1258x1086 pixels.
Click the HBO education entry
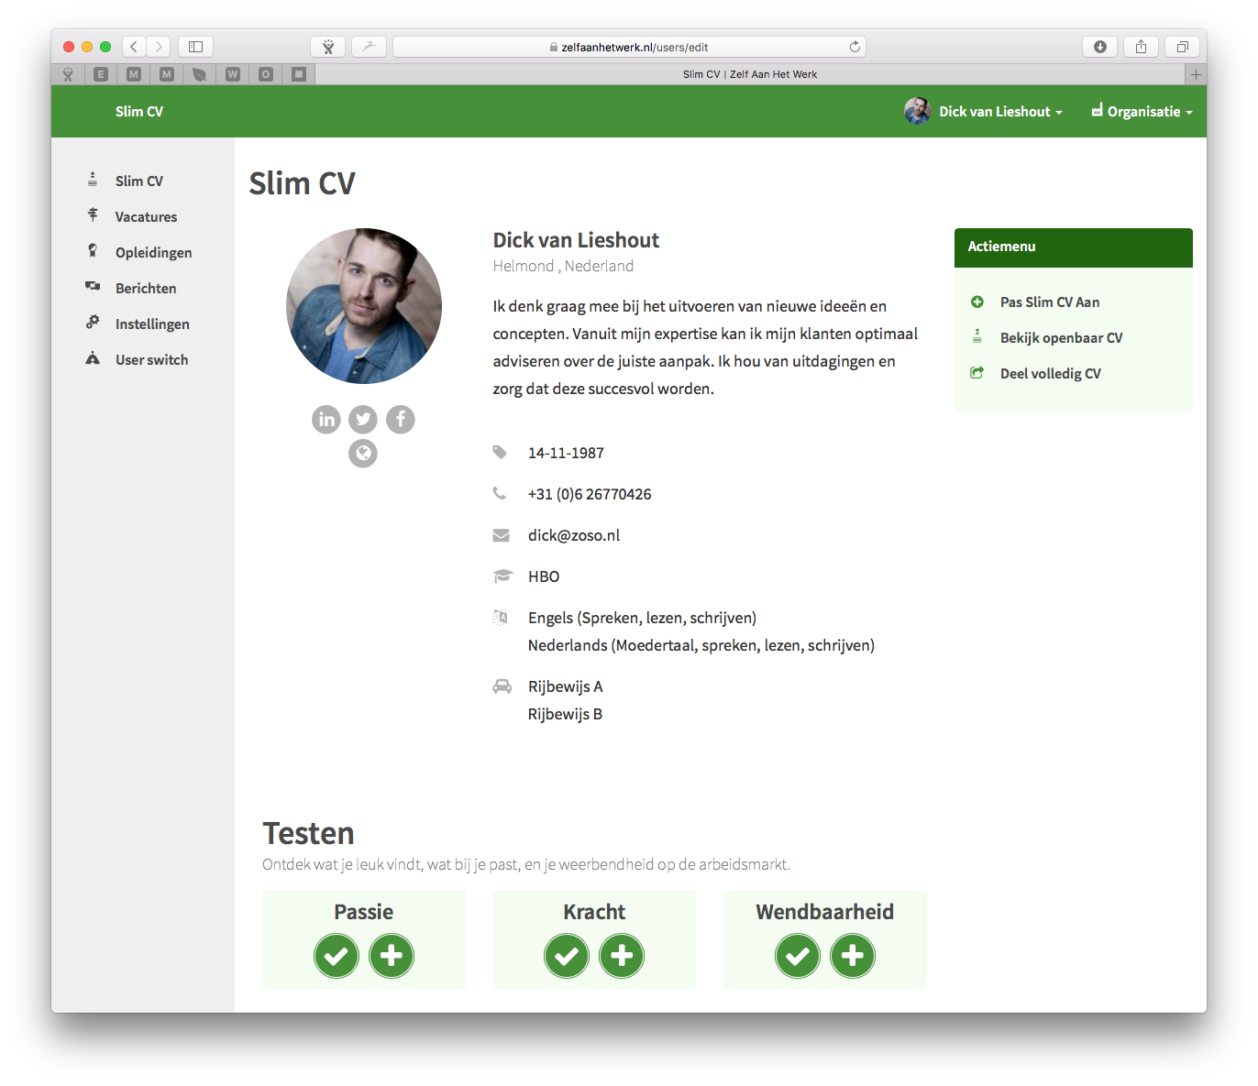click(x=544, y=576)
